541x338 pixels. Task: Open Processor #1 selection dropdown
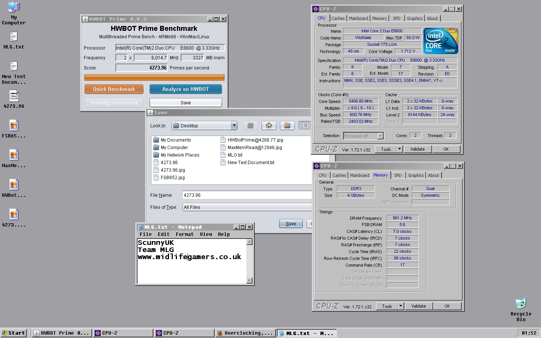click(380, 136)
